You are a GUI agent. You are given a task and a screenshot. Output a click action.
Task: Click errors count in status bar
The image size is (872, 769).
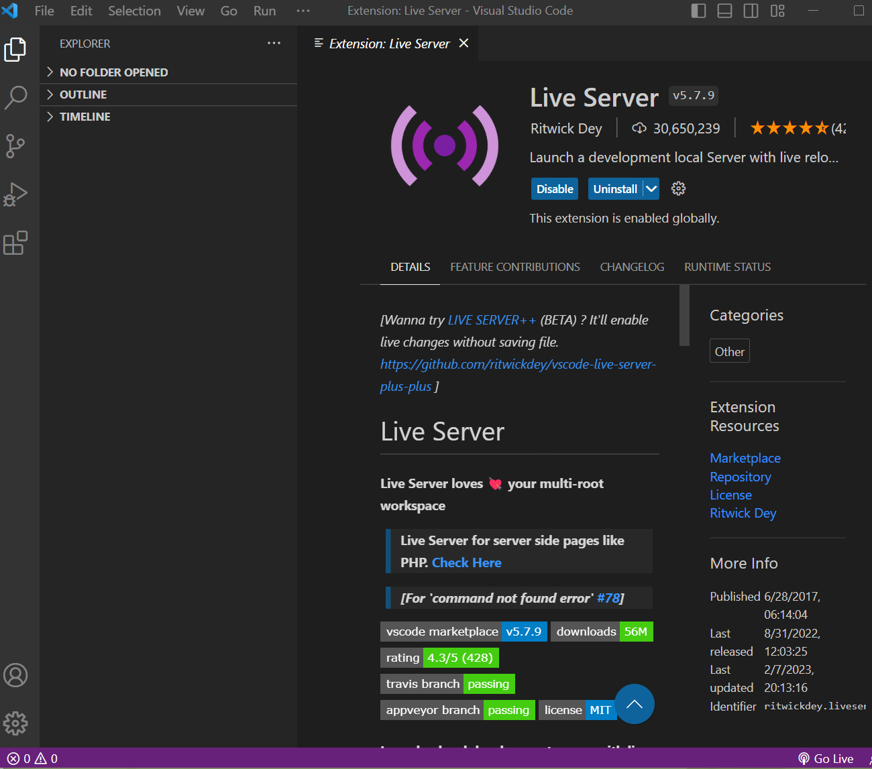(x=19, y=759)
